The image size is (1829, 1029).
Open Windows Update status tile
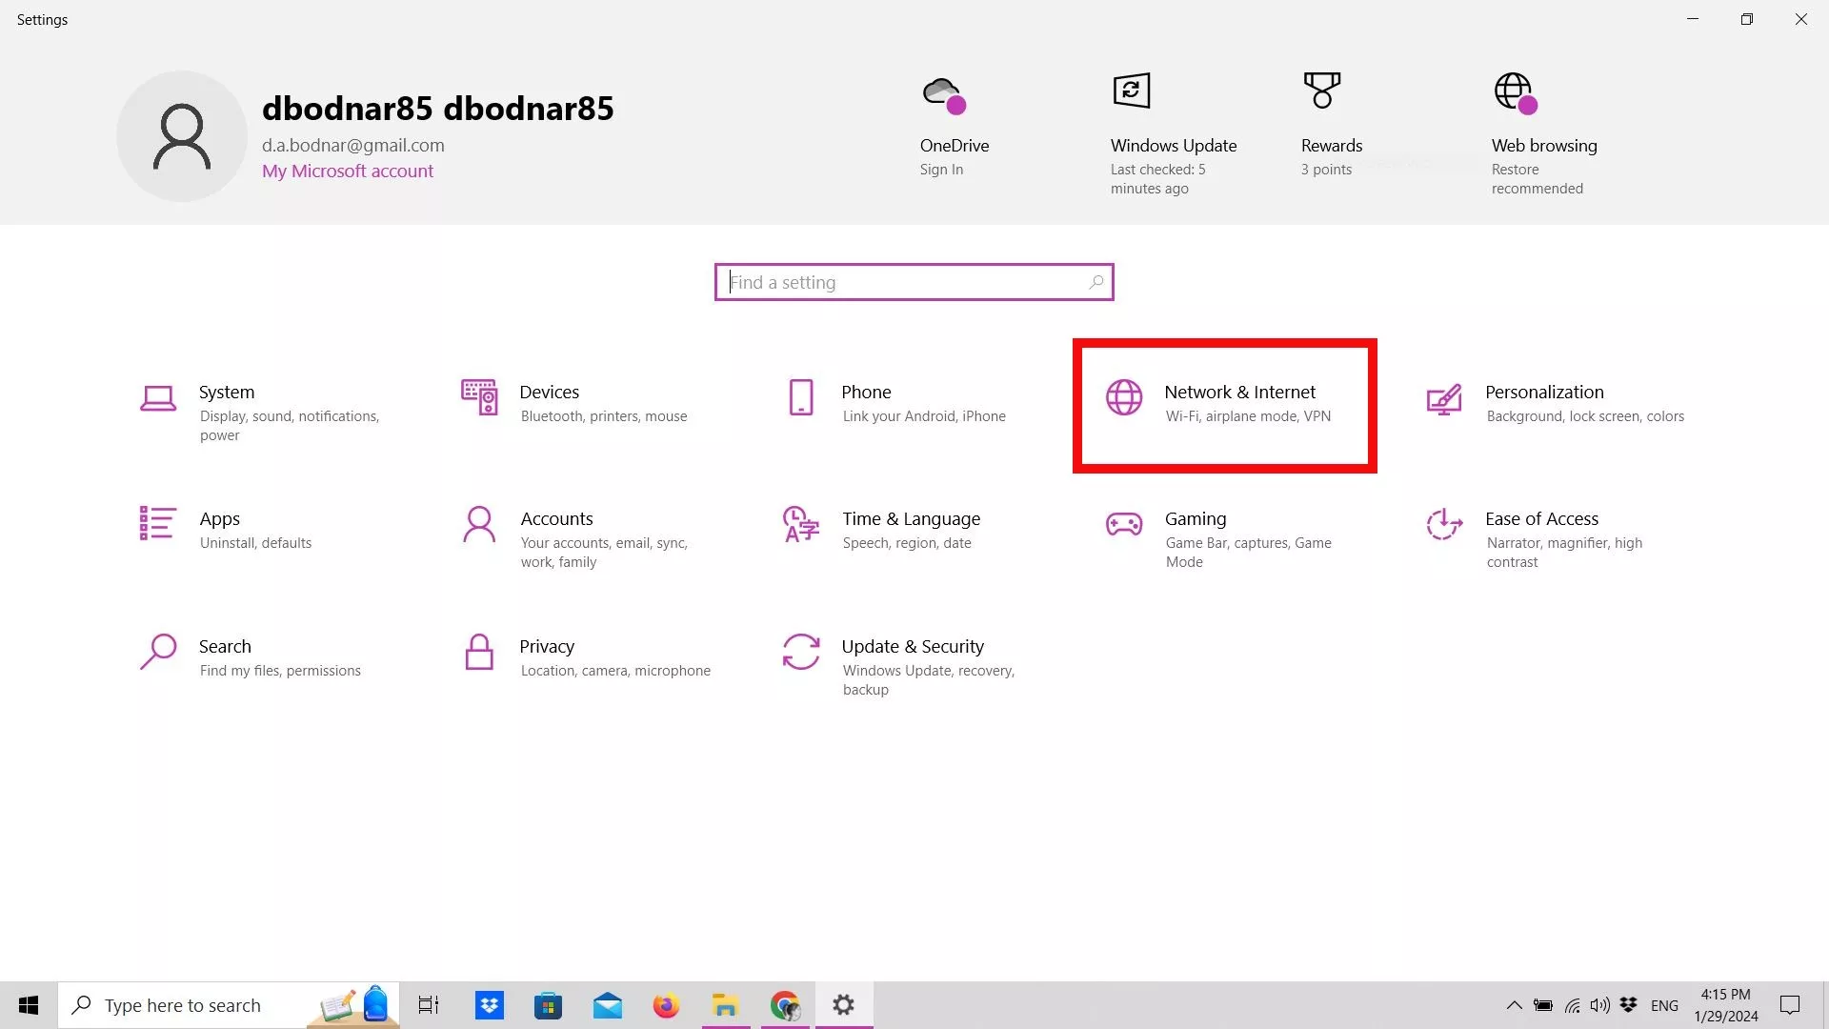(x=1174, y=133)
